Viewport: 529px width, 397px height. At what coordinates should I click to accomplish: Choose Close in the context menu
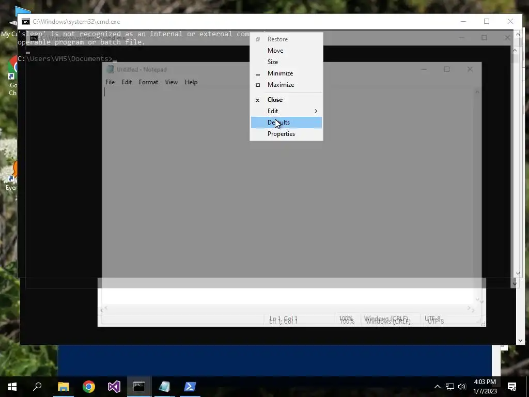click(x=286, y=100)
